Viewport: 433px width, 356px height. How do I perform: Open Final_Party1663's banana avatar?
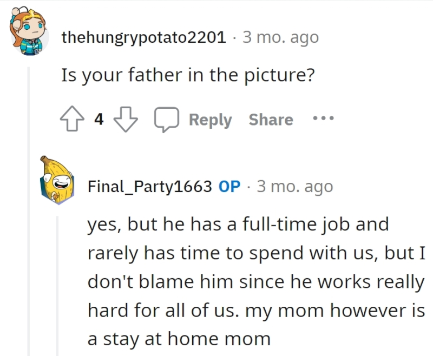(57, 180)
